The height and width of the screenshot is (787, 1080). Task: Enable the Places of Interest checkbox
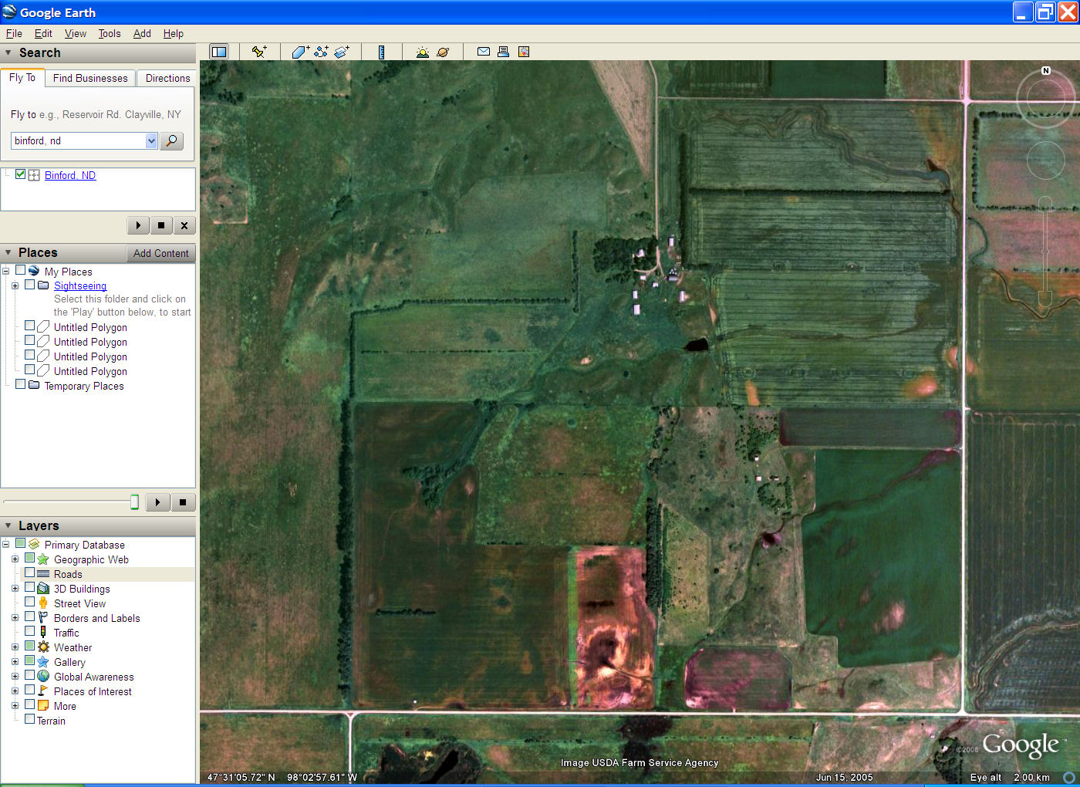click(x=30, y=691)
